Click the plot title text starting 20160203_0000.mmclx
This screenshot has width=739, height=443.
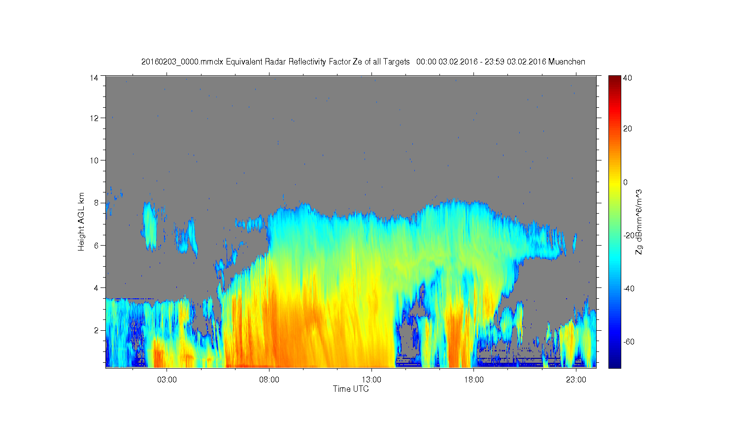[x=363, y=62]
